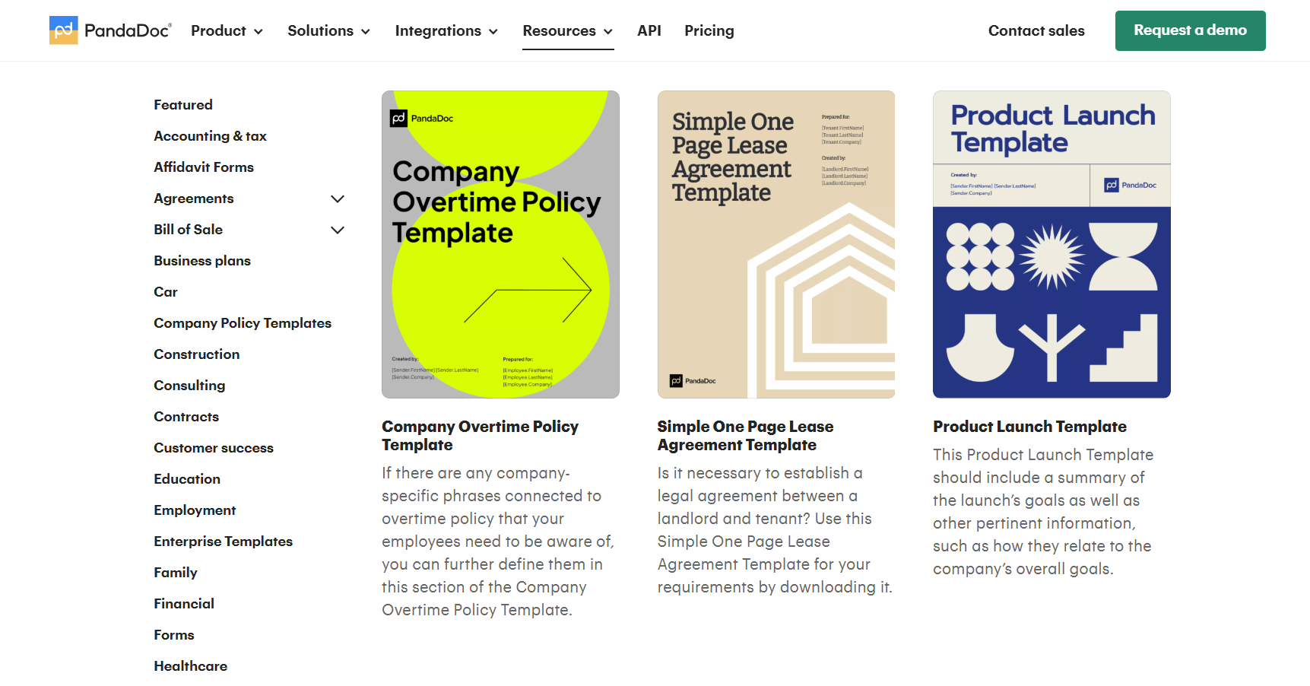Expand the Agreements category chevron

tap(338, 198)
